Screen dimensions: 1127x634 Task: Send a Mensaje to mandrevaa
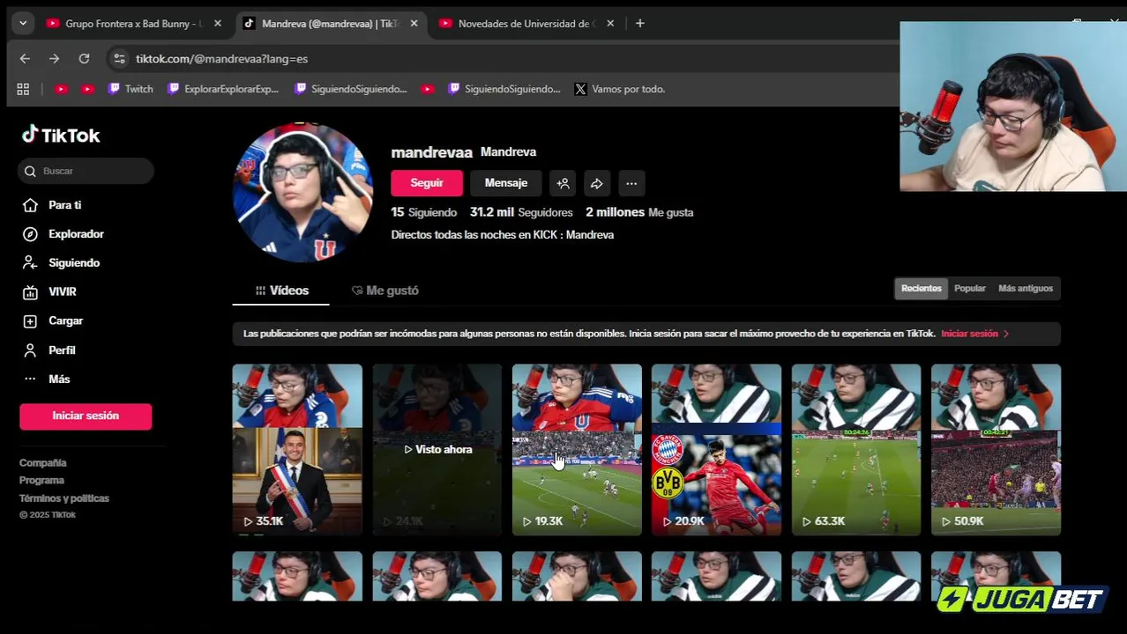(506, 183)
